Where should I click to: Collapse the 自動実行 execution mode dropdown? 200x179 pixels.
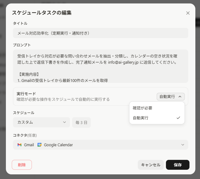point(171,97)
